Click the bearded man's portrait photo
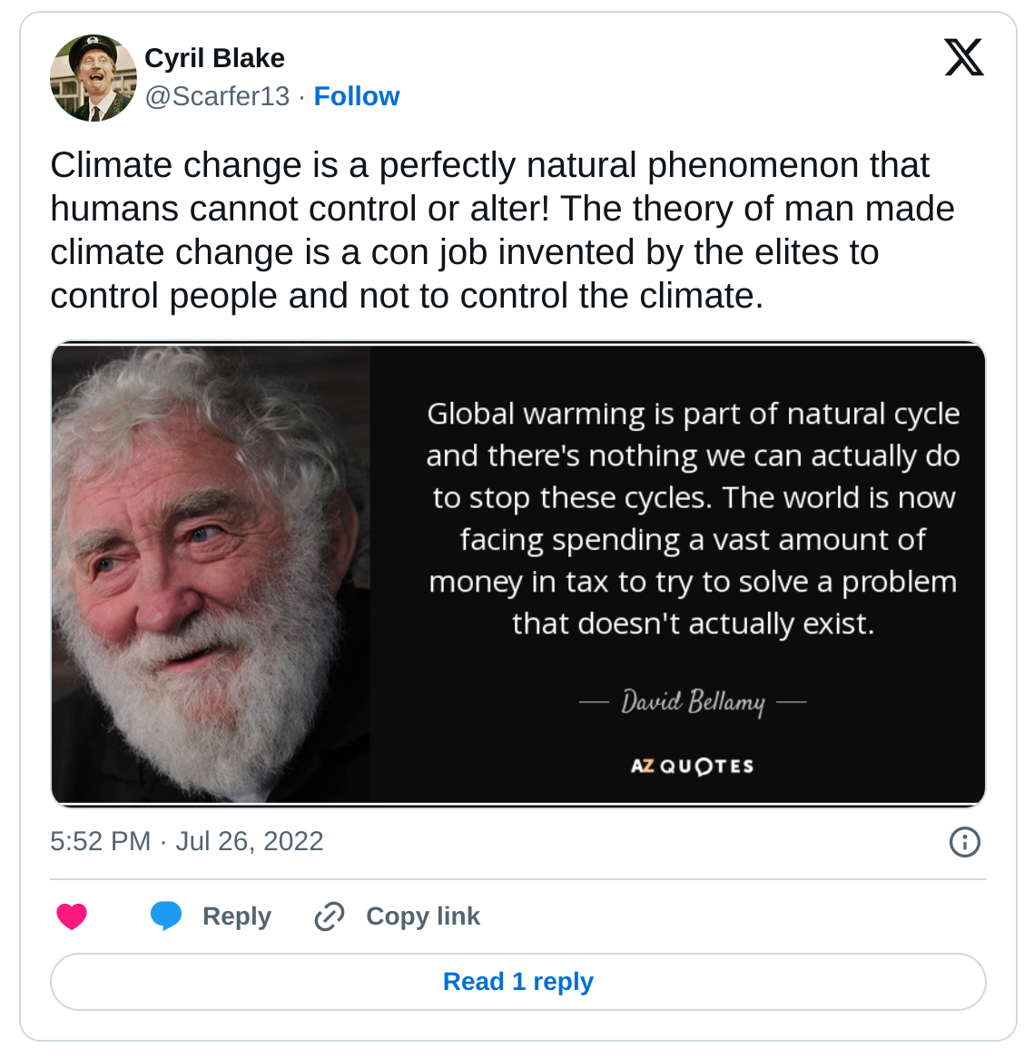Image resolution: width=1034 pixels, height=1058 pixels. pyautogui.click(x=211, y=574)
